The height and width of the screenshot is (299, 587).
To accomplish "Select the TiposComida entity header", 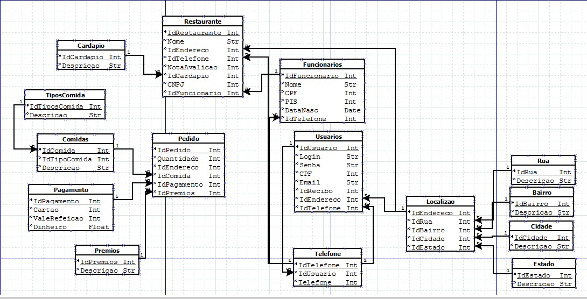I will 65,95.
